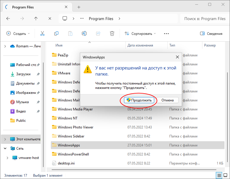
Task: Go up one folder level
Action: (36, 19)
